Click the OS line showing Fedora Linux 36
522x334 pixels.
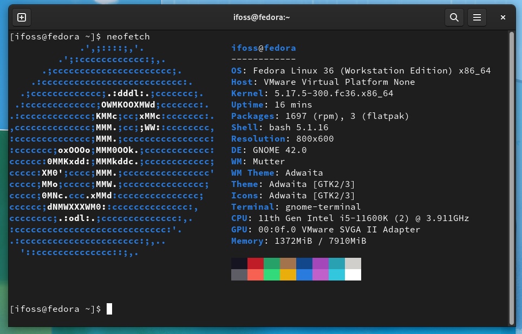(325, 70)
